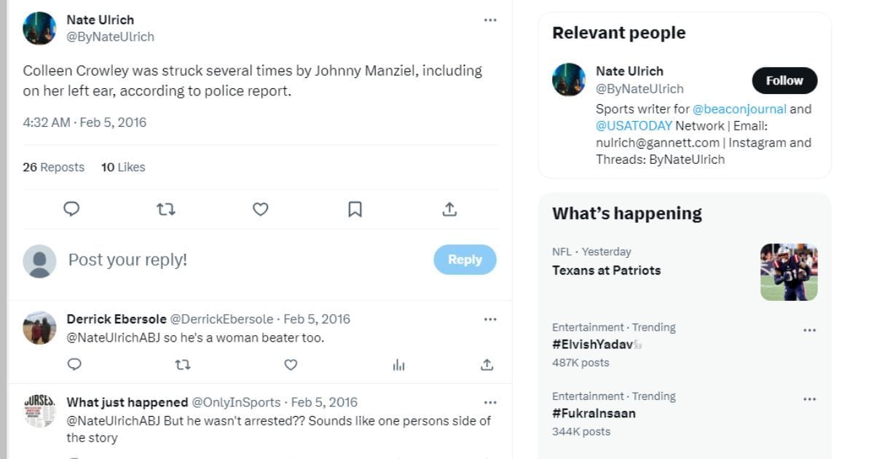The height and width of the screenshot is (459, 874).
Task: View the 26 Reposts list
Action: [53, 167]
